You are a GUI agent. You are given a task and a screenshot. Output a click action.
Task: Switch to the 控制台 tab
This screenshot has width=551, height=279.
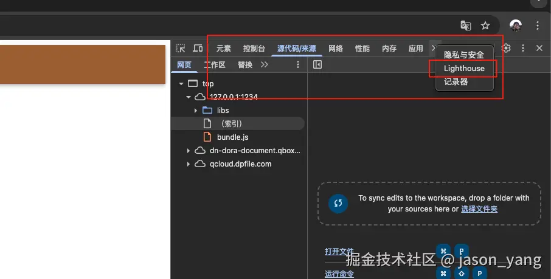point(254,49)
